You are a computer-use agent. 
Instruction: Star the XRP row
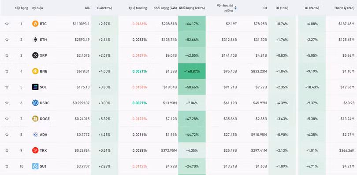click(x=7, y=55)
